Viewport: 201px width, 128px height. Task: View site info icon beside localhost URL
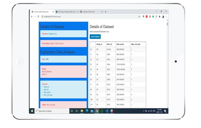pyautogui.click(x=42, y=17)
